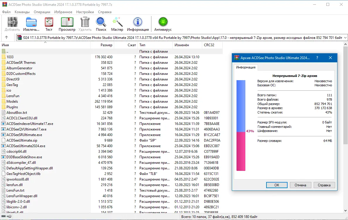Open the Файл menu
This screenshot has width=348, height=220.
click(6, 12)
